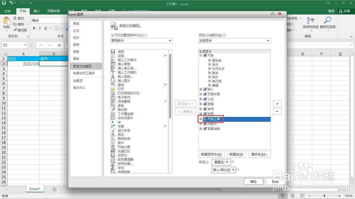The image size is (355, 199).
Task: Toggle the 开发工具 checkbox
Action: [x=205, y=119]
